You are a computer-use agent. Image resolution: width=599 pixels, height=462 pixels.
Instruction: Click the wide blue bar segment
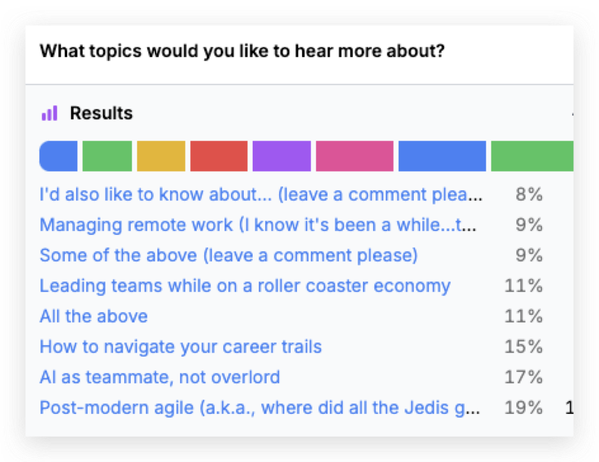[x=442, y=156]
